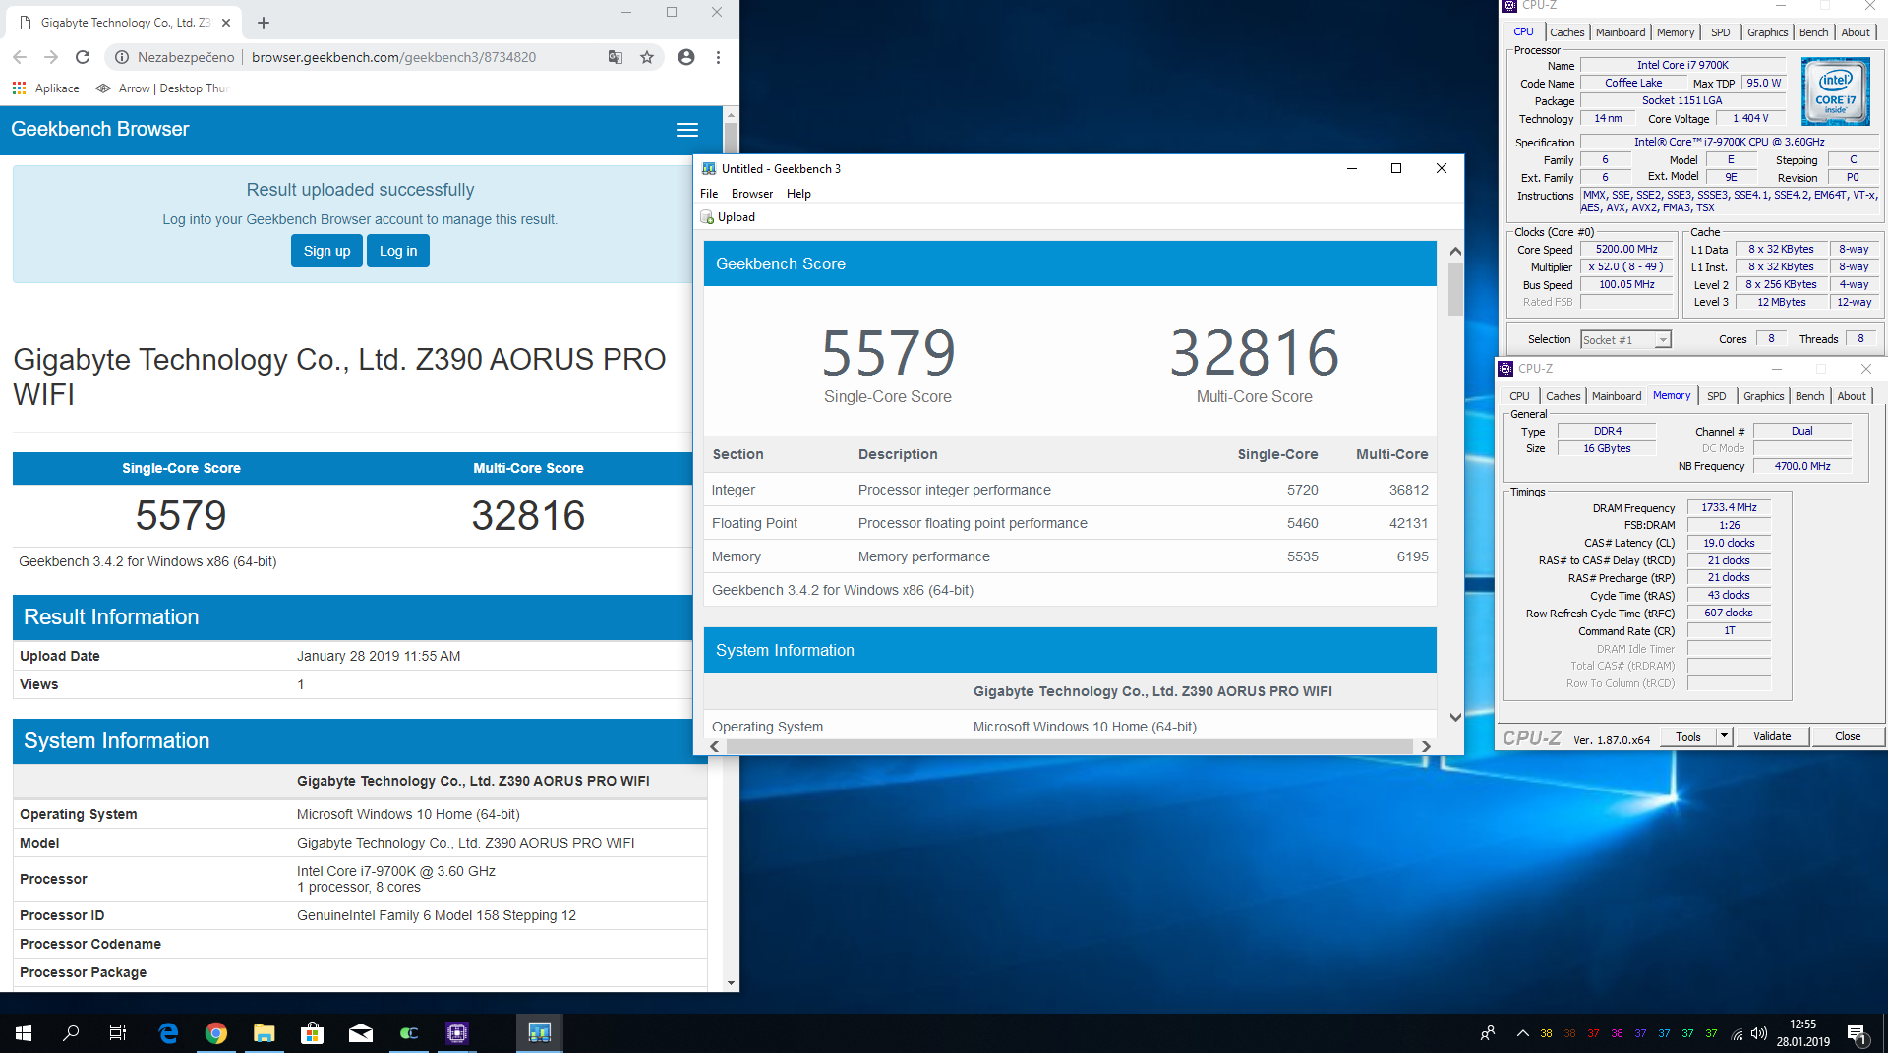Screen dimensions: 1888x1053
Task: Click the Chrome address bar URL
Action: coord(393,57)
